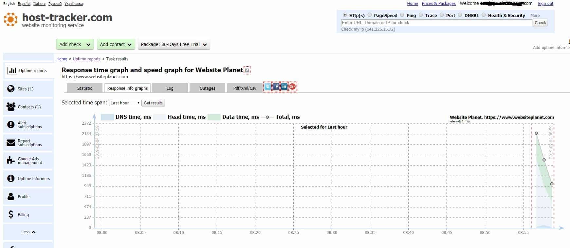Click DNS time legend color swatch
570x248 pixels.
[x=107, y=117]
